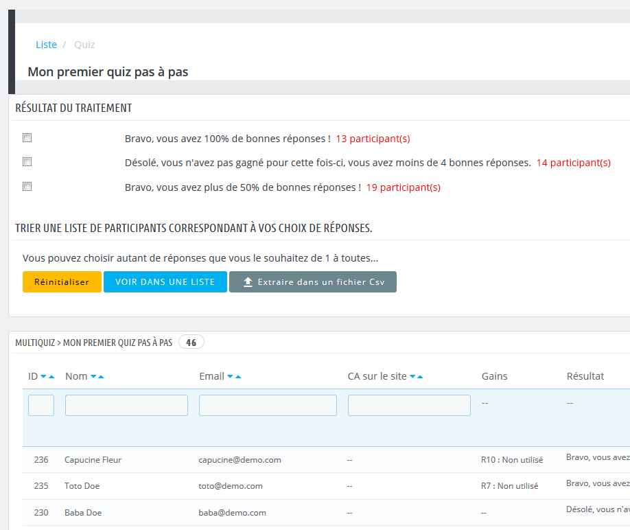Sort Email column ascending arrow
Screen dimensions: 630x530
click(238, 377)
